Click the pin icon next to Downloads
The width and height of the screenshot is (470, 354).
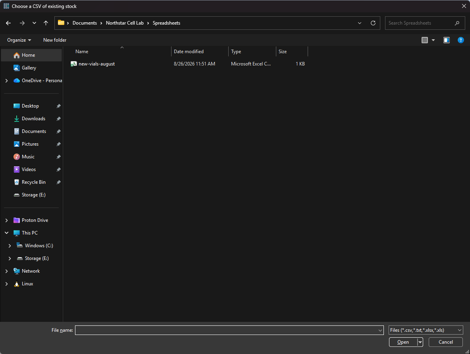(59, 119)
